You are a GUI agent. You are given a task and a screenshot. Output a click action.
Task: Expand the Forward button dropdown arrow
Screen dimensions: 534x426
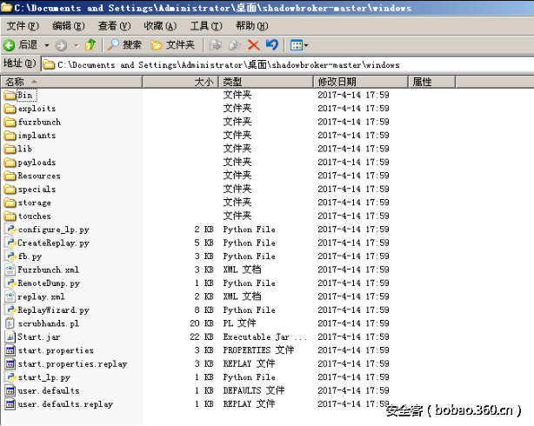(77, 45)
